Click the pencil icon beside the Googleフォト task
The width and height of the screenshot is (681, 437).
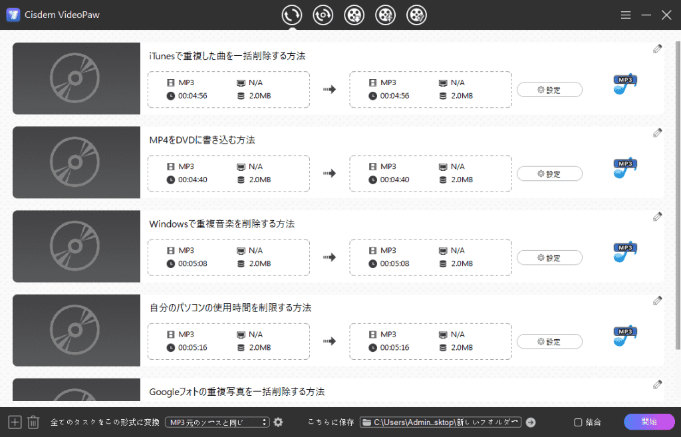(657, 384)
